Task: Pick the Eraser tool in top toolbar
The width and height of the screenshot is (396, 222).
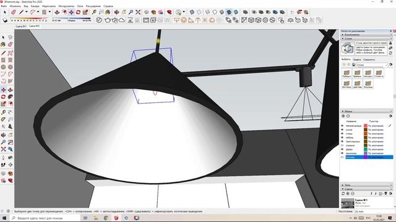Action: (x=14, y=12)
